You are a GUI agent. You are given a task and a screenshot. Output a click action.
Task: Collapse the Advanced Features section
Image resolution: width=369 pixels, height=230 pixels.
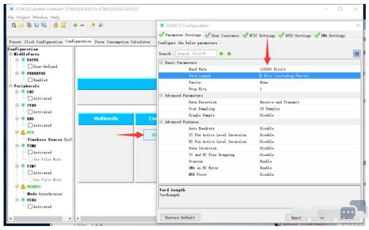click(x=161, y=122)
